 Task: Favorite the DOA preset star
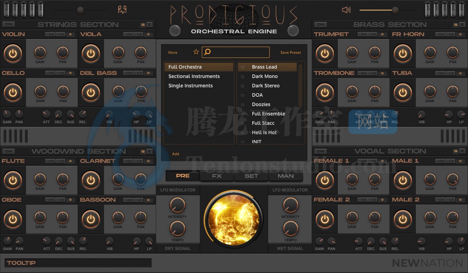[243, 95]
